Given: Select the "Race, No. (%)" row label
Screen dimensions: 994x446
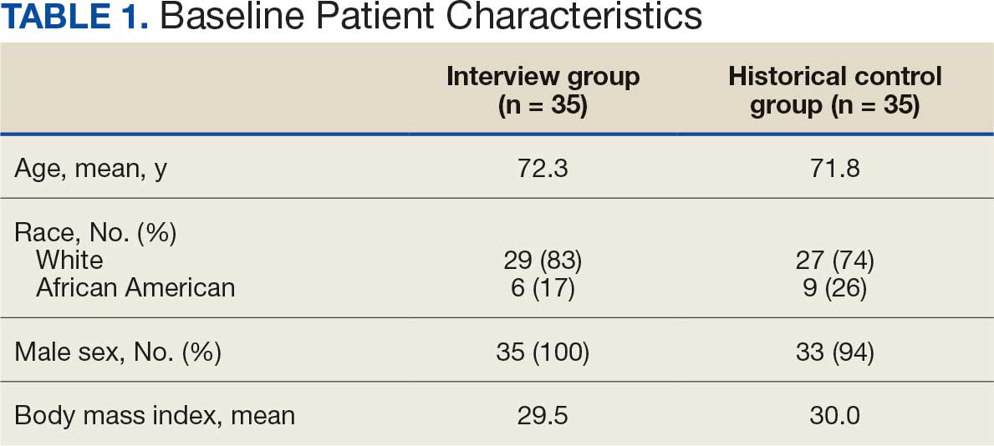Looking at the screenshot, I should click(95, 232).
